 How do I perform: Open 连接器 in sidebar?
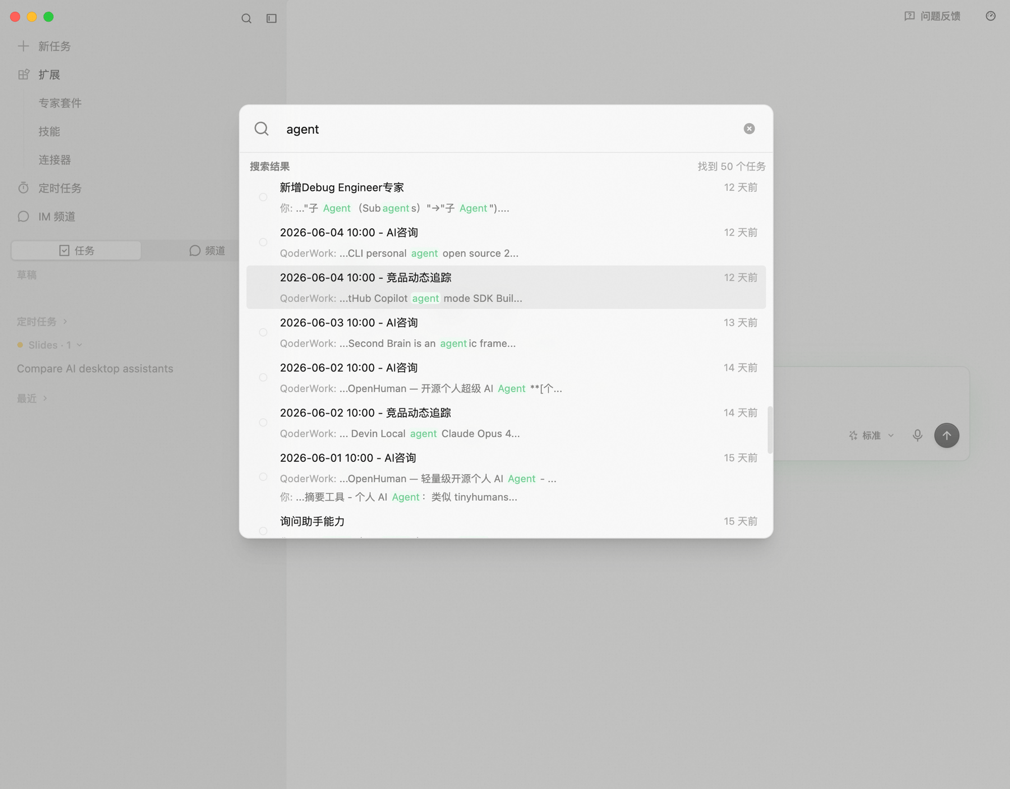pyautogui.click(x=55, y=160)
